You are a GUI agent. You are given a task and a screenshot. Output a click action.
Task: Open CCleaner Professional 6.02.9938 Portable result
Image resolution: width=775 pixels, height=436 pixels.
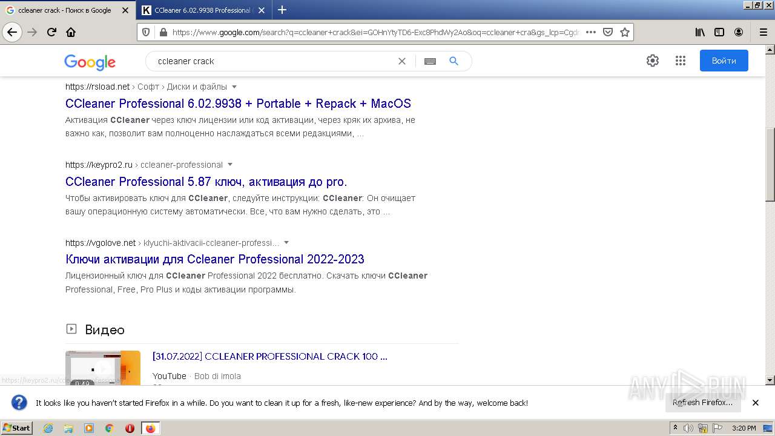(238, 104)
